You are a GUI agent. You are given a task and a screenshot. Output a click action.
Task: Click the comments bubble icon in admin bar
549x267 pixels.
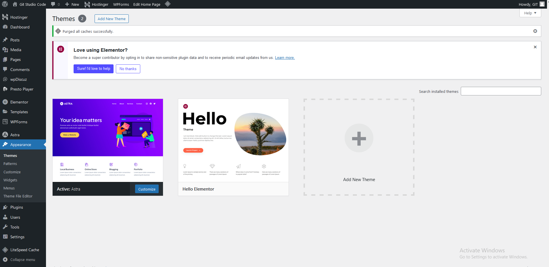(53, 4)
